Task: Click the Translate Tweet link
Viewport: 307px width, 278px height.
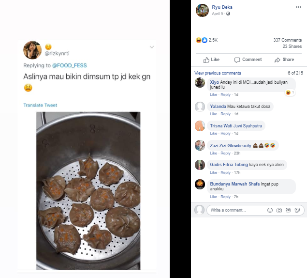Action: [40, 105]
